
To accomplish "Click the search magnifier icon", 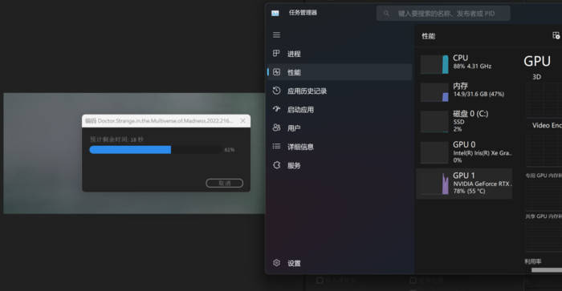I will tap(386, 14).
